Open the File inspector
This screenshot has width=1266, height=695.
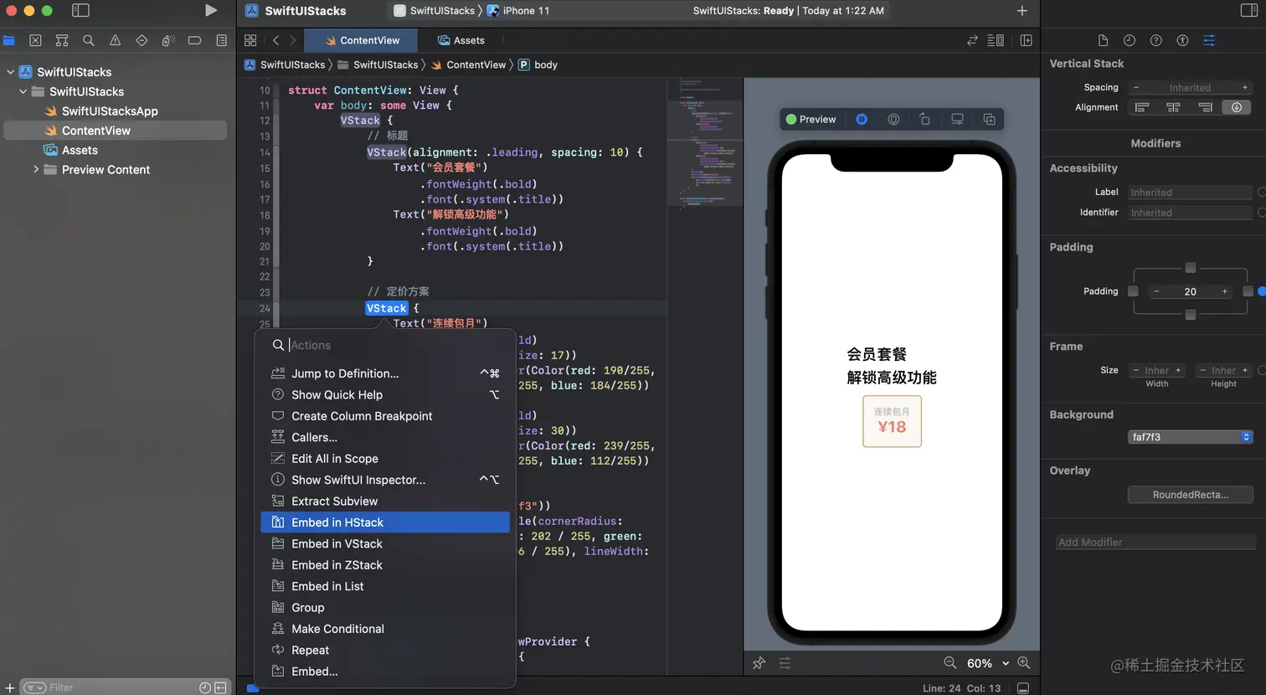click(x=1103, y=40)
